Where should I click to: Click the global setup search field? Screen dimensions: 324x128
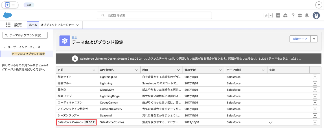(x=154, y=15)
